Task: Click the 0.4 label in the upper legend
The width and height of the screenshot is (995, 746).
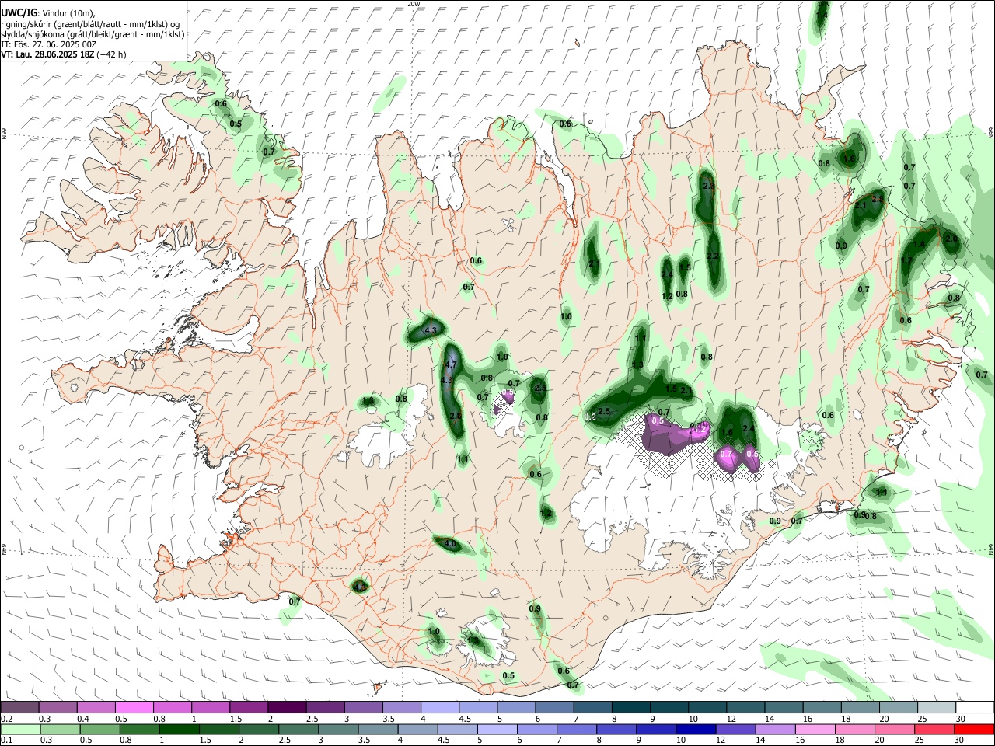Action: click(82, 719)
